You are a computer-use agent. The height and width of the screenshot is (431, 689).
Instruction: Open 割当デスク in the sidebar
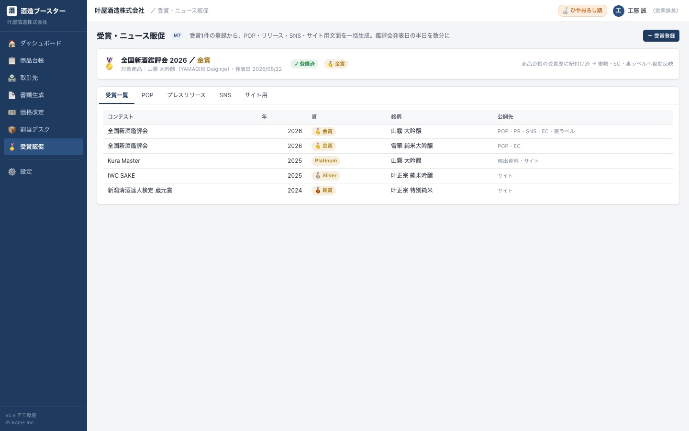pyautogui.click(x=44, y=129)
